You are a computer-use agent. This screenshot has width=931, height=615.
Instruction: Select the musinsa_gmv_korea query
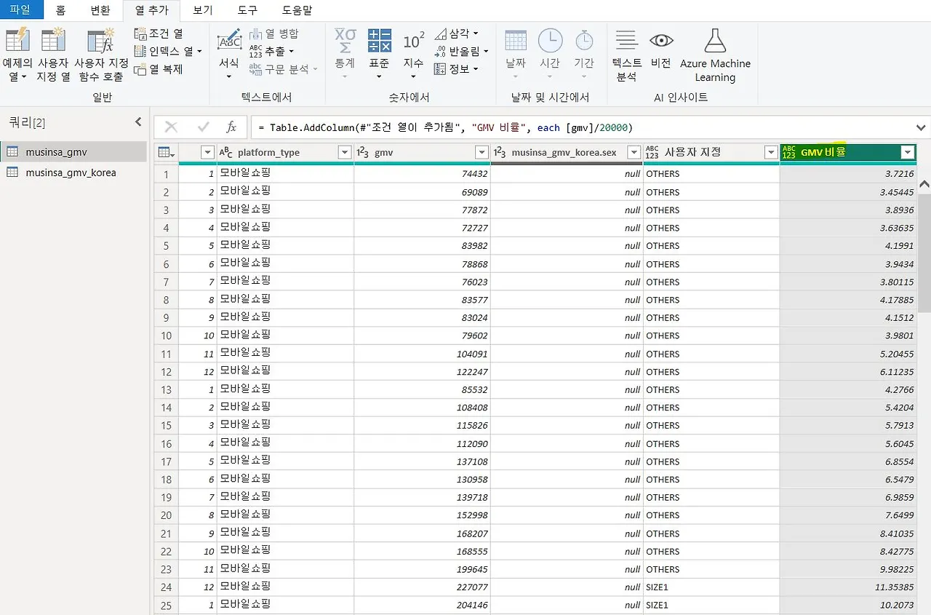click(x=73, y=172)
